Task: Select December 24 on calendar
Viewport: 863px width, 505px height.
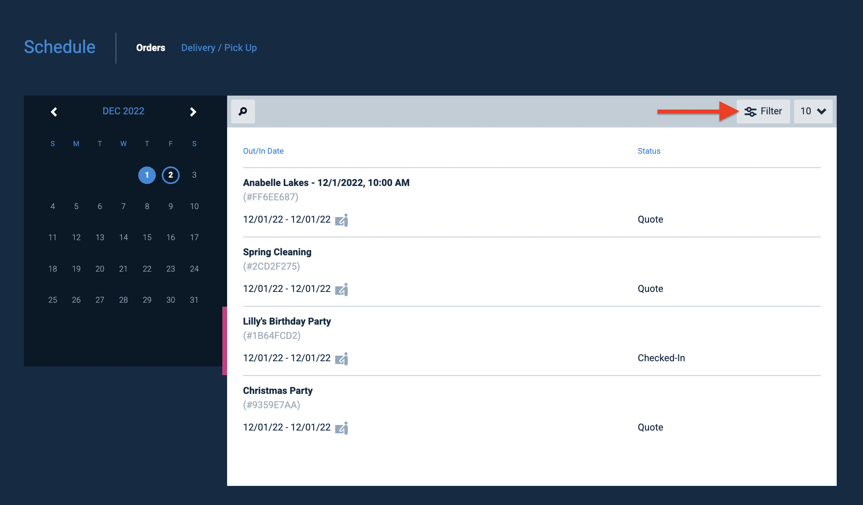Action: click(x=194, y=269)
